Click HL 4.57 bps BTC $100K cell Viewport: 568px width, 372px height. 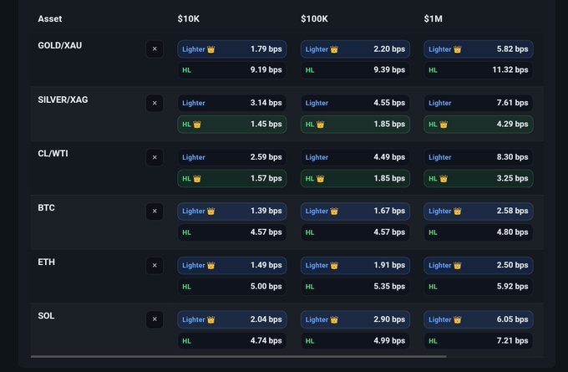coord(355,232)
